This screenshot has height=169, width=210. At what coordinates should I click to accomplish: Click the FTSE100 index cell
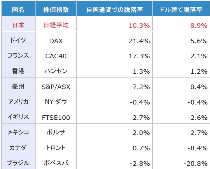point(56,118)
